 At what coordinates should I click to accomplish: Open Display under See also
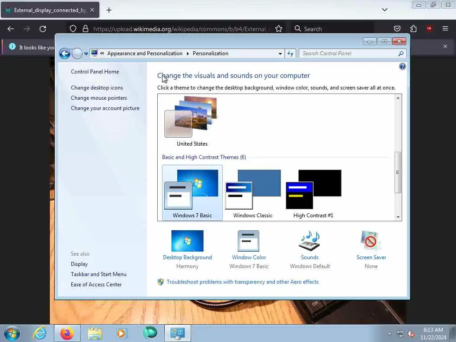tap(79, 264)
